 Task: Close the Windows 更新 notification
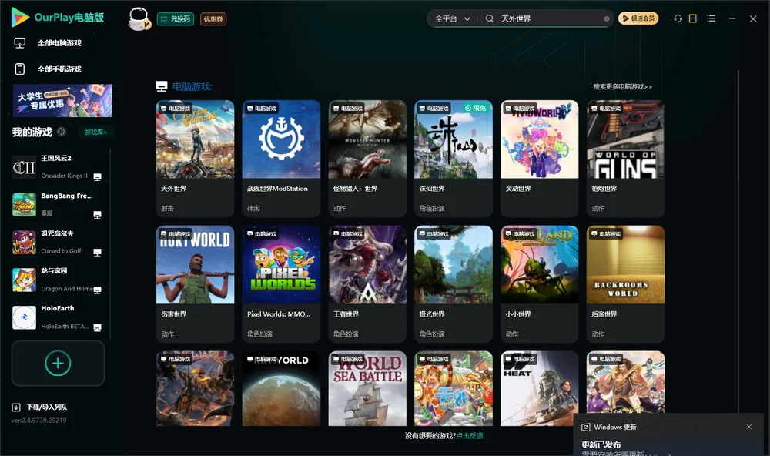pyautogui.click(x=749, y=427)
